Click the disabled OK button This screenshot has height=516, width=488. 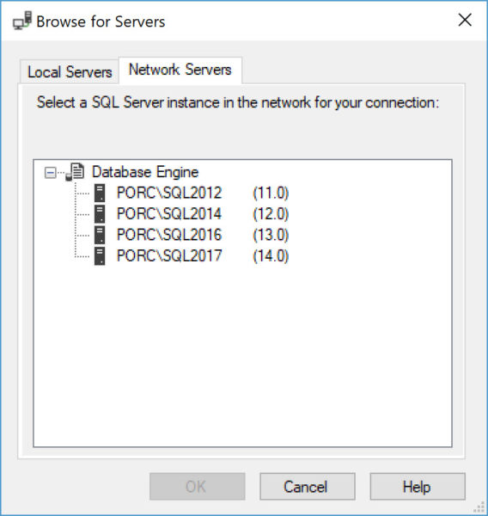(x=198, y=487)
